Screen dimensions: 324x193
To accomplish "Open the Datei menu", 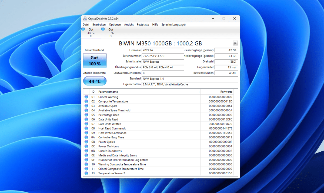I will click(x=86, y=24).
